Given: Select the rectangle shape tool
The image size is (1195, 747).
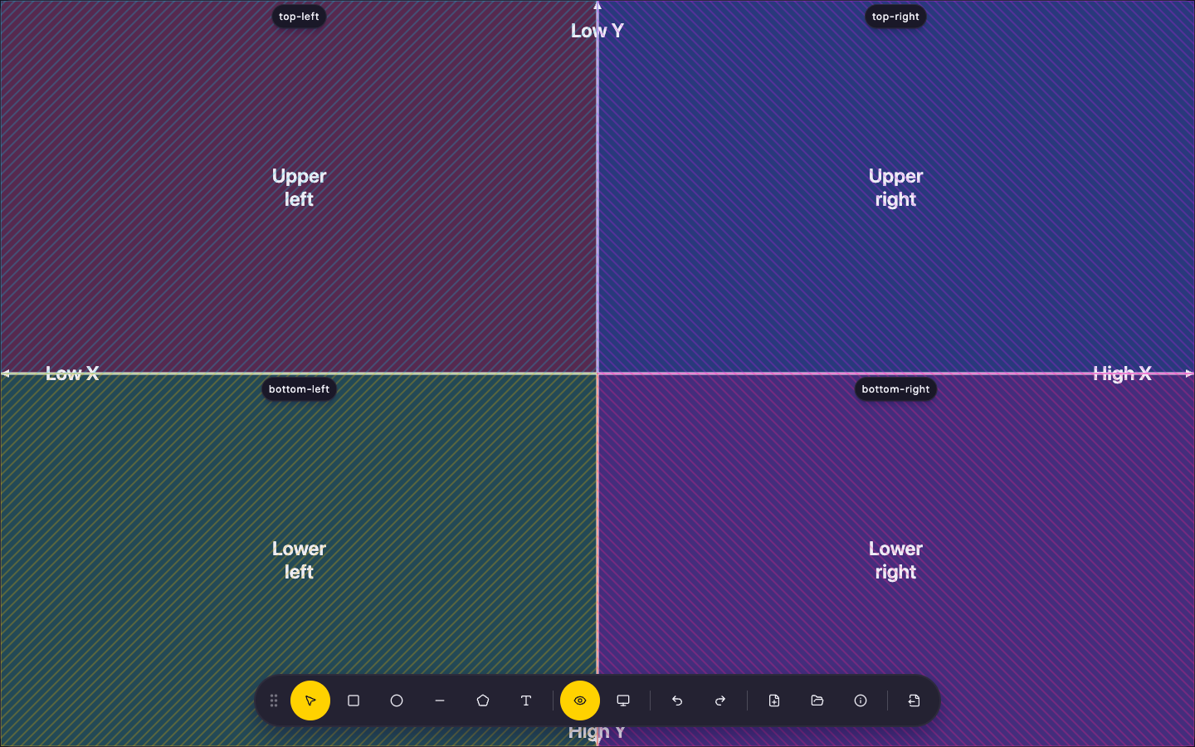Looking at the screenshot, I should [354, 701].
